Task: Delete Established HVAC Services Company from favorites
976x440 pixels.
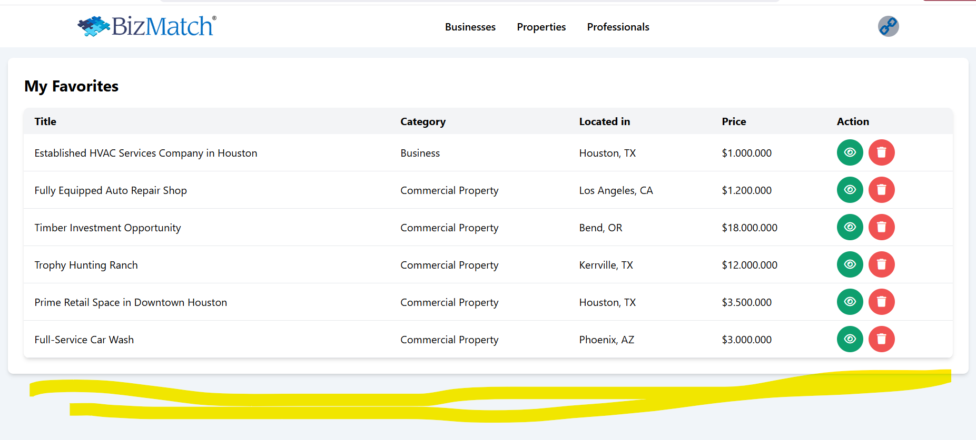Action: coord(881,152)
